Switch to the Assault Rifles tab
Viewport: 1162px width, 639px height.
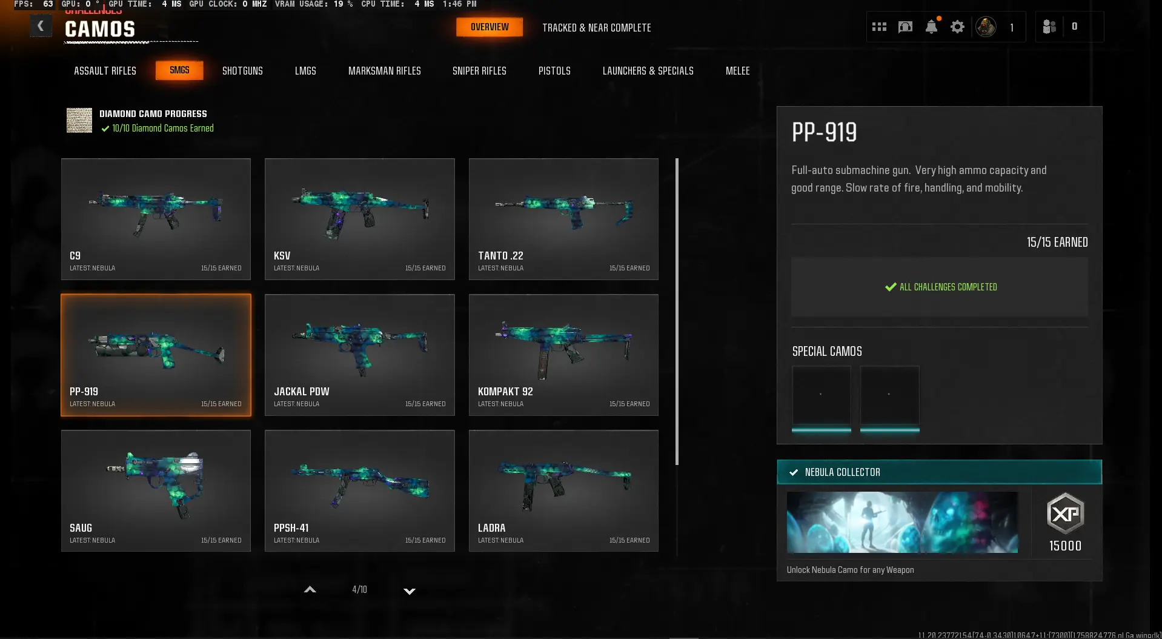coord(105,71)
